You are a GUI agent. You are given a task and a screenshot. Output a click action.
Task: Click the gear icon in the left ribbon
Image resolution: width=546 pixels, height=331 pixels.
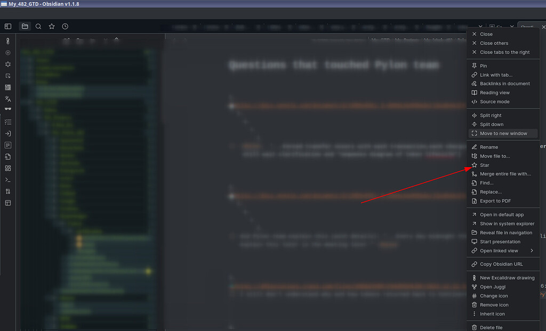(7, 64)
